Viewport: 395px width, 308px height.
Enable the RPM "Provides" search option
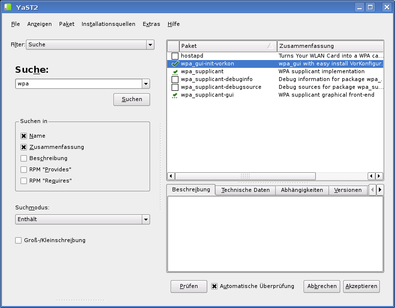[23, 169]
